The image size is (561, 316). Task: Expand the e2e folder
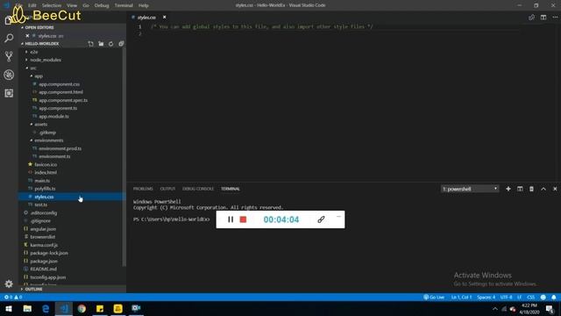pos(34,52)
